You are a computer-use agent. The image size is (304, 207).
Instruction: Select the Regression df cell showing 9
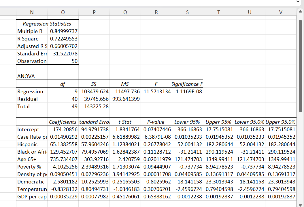coord(63,91)
